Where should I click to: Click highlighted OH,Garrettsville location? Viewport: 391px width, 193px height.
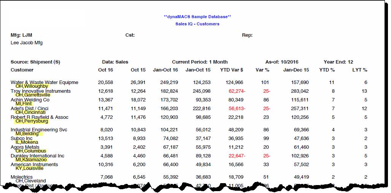pos(33,95)
